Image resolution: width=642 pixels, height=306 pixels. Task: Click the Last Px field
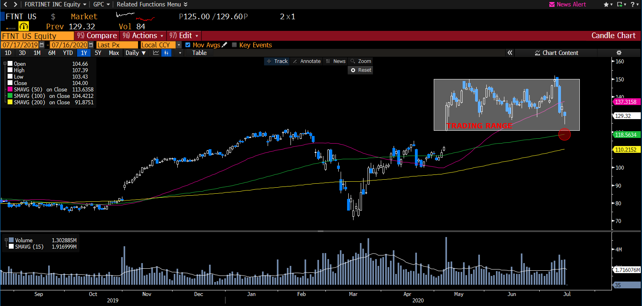[117, 45]
